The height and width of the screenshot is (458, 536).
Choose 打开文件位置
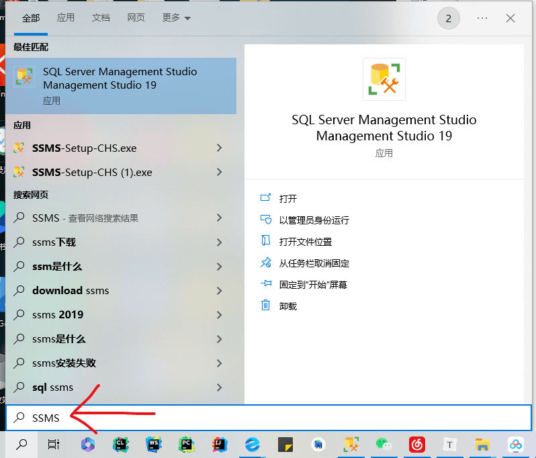[x=306, y=242]
